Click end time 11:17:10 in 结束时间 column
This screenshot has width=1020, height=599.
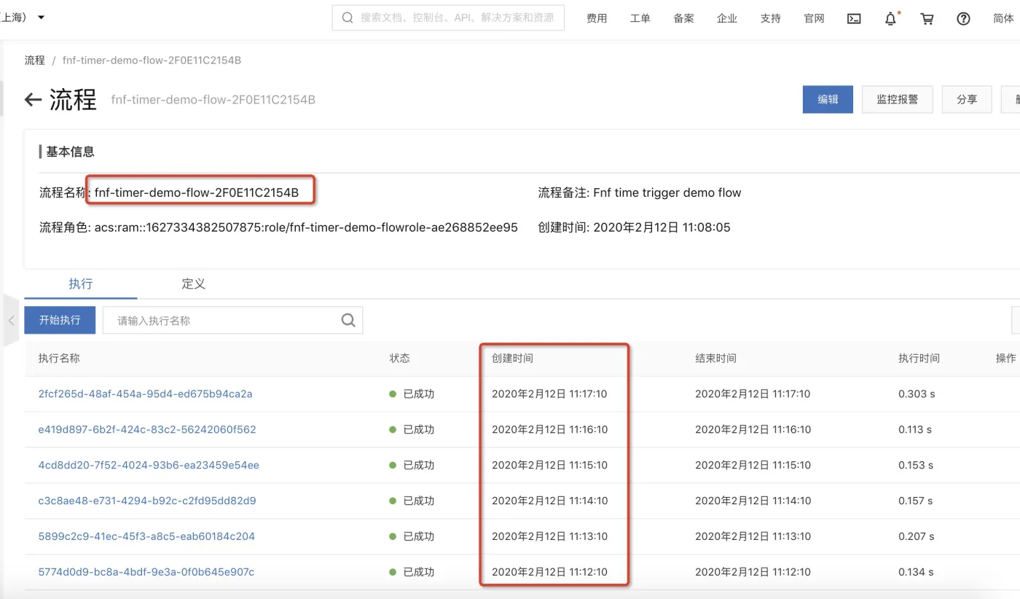(x=753, y=394)
